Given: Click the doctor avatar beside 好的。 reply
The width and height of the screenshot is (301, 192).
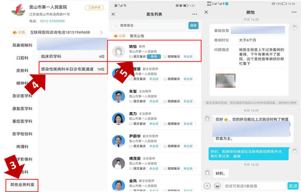Looking at the screenshot, I should coord(207,173).
